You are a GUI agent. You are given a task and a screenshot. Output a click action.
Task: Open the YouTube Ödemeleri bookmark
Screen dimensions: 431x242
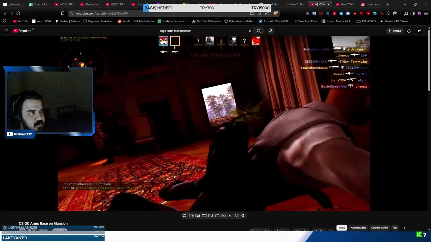[206, 21]
